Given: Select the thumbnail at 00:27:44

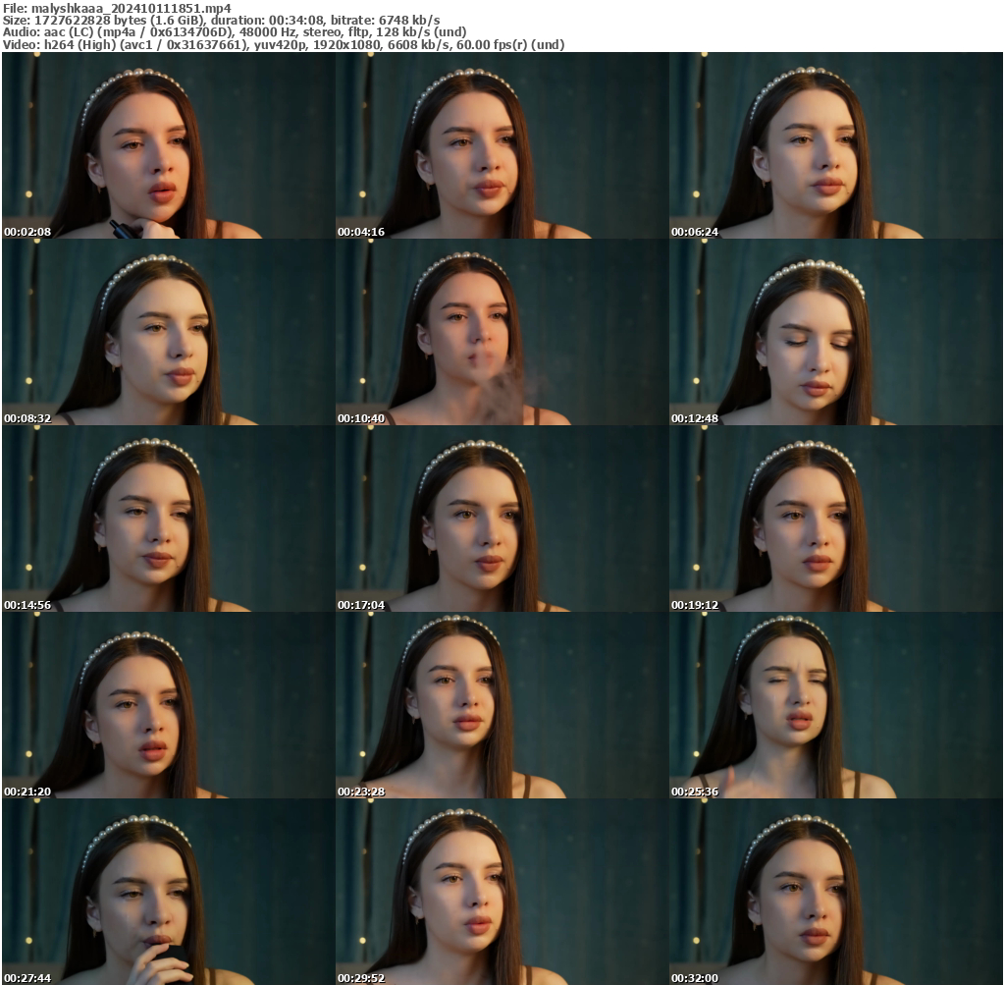Looking at the screenshot, I should click(x=168, y=892).
